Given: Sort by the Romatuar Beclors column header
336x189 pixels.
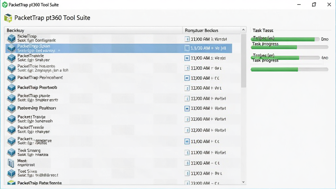Looking at the screenshot, I should [x=212, y=31].
